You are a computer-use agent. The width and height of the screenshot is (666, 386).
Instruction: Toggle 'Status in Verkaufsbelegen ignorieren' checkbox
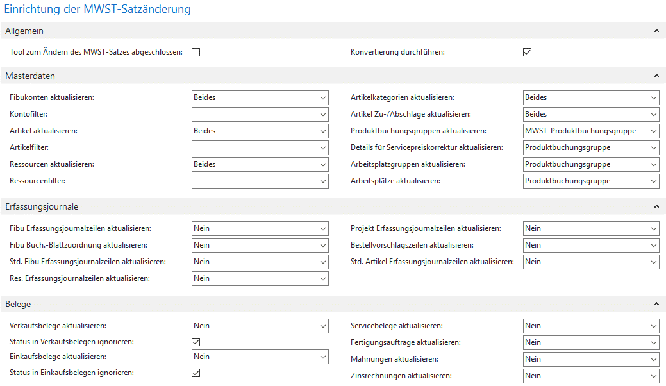tap(196, 342)
